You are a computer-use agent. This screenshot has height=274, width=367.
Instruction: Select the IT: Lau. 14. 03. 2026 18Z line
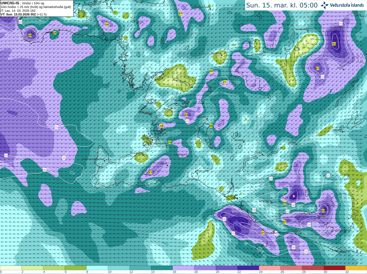[18, 11]
